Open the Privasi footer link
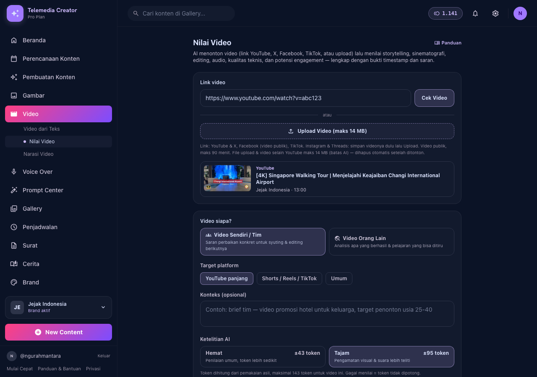Viewport: 537px width, 377px height. 93,369
